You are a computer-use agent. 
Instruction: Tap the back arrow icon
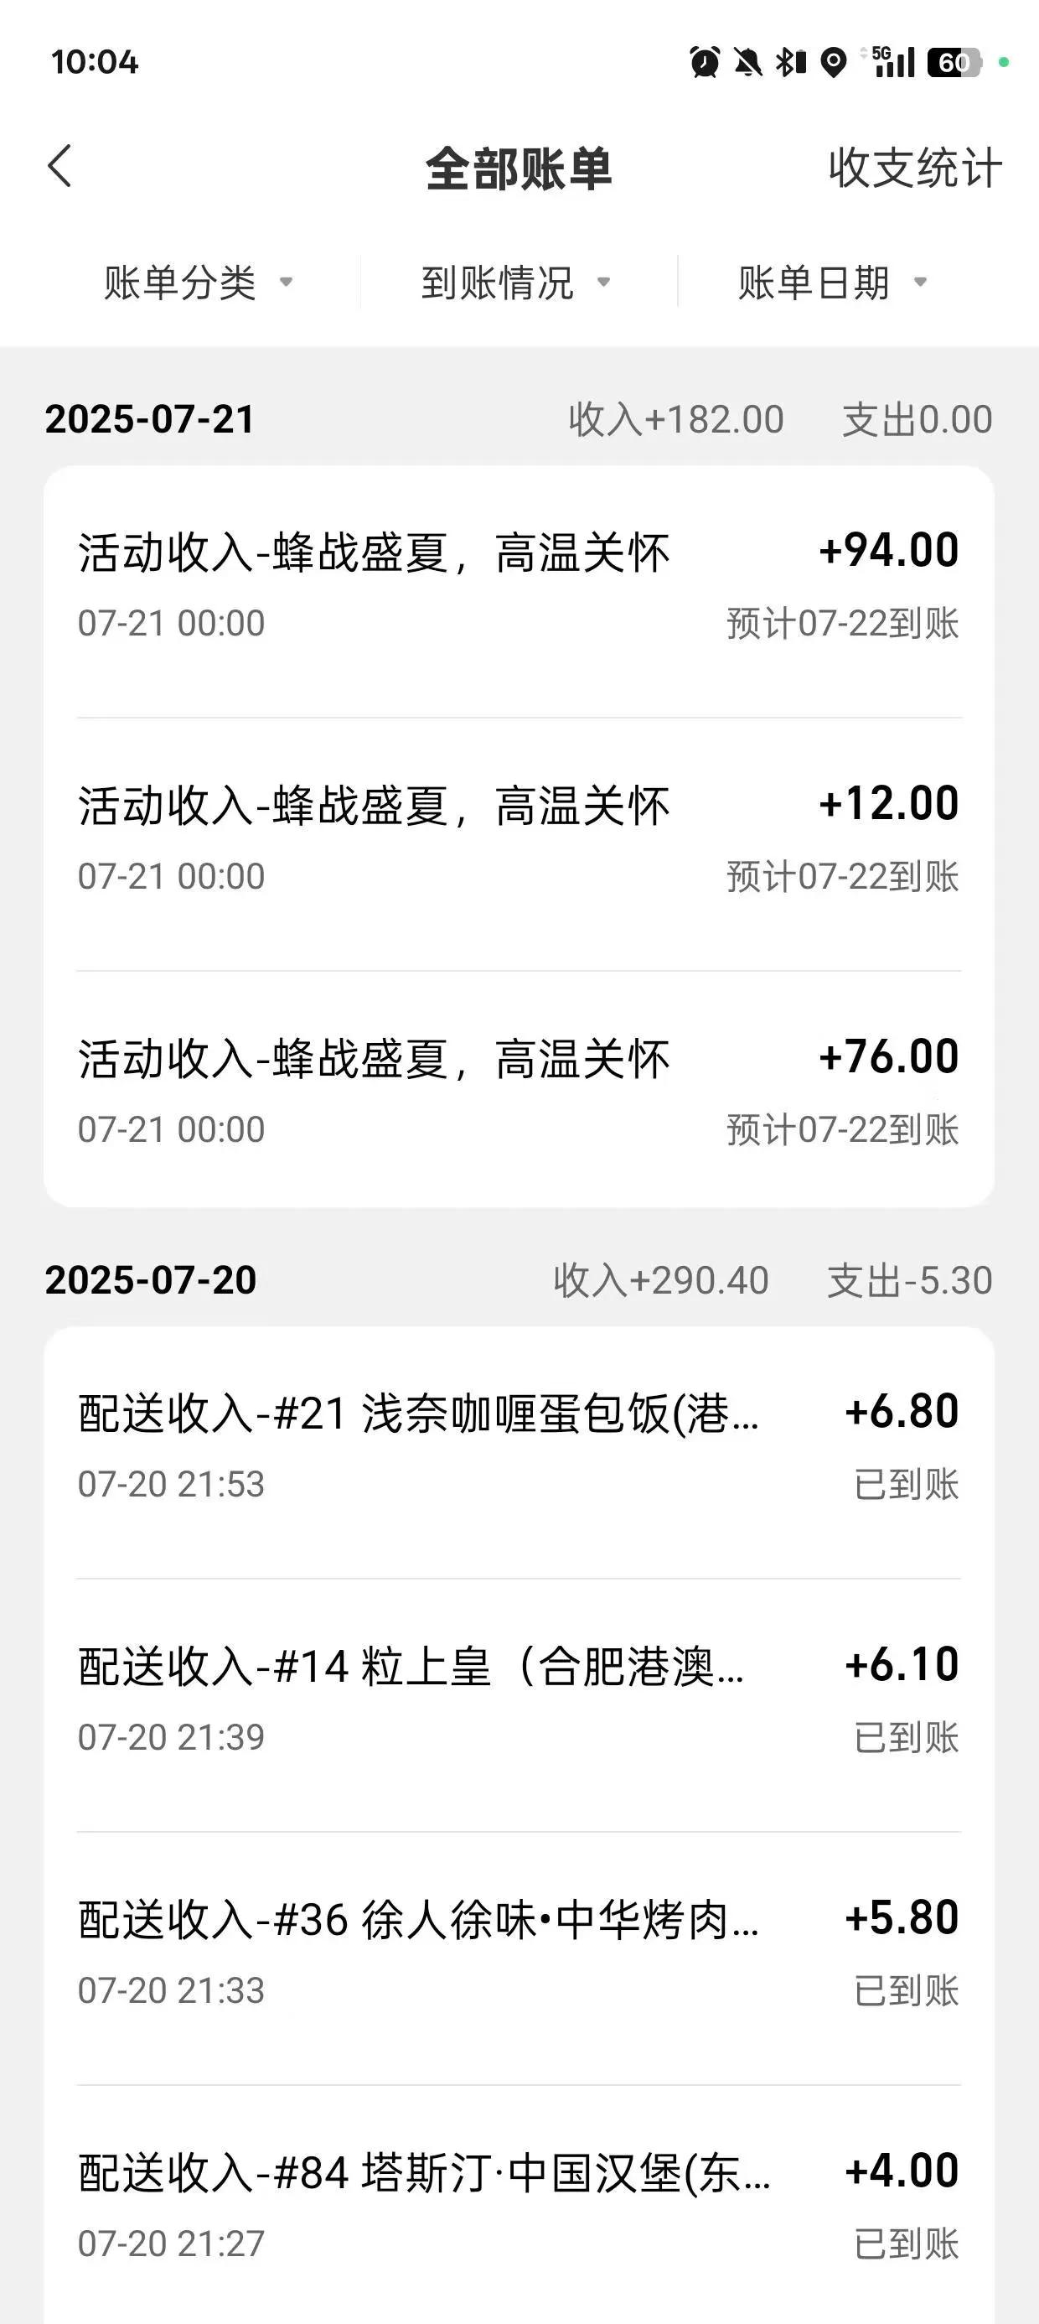coord(59,167)
